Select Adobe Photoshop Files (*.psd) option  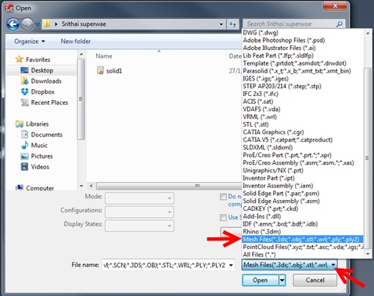[284, 41]
